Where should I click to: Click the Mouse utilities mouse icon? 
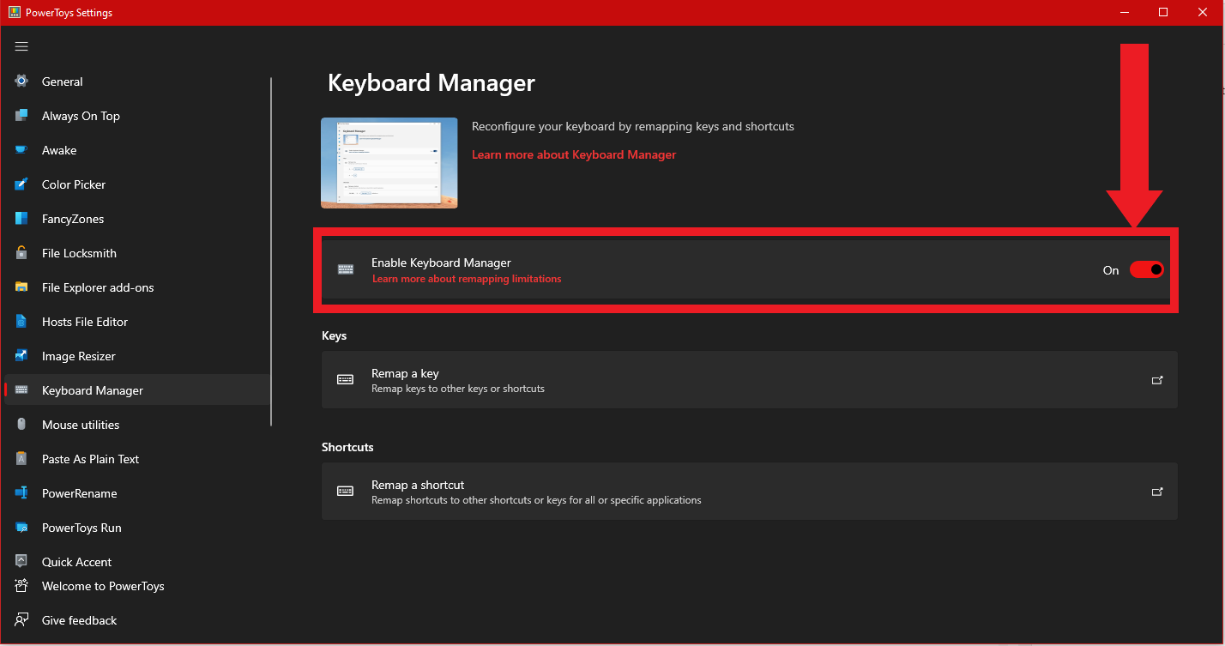tap(21, 425)
